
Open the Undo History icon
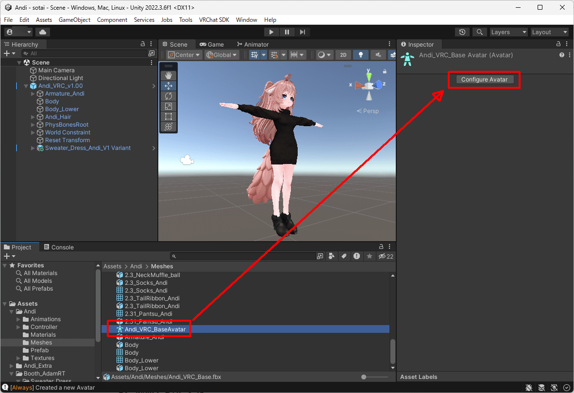coord(462,32)
